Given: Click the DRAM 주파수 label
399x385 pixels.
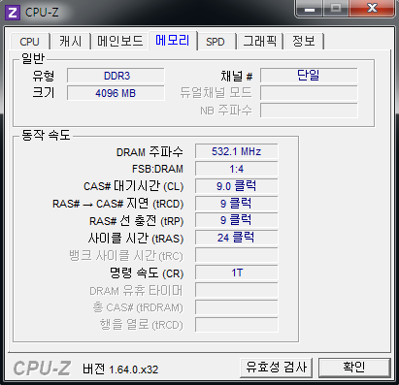Looking at the screenshot, I should tap(150, 152).
